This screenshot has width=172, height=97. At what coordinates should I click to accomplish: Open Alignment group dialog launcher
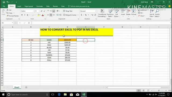[78, 19]
